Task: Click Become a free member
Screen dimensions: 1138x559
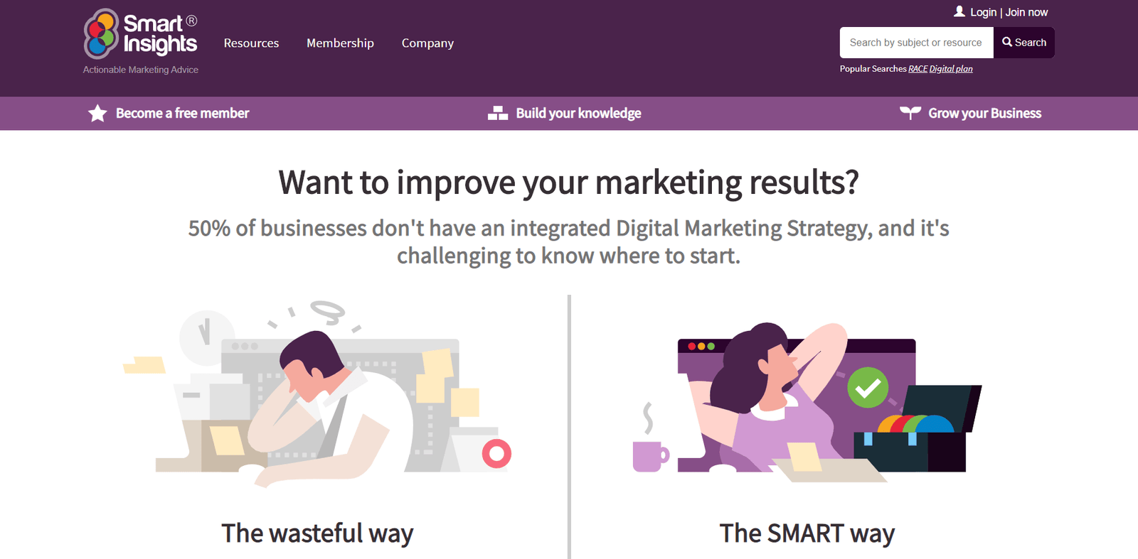Action: (x=182, y=113)
